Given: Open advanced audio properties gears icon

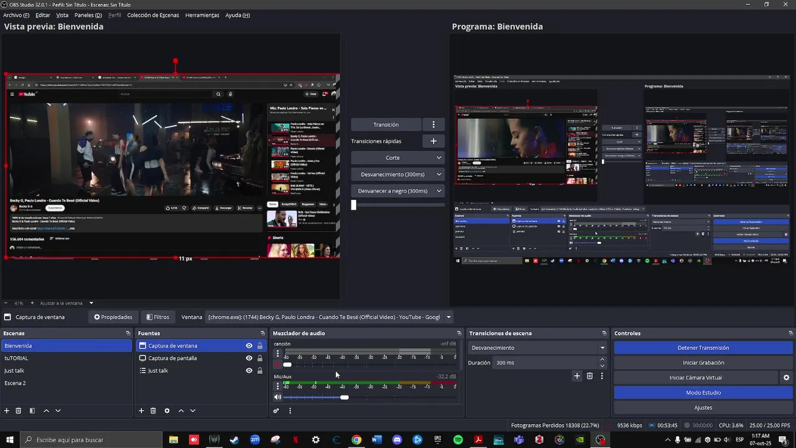Looking at the screenshot, I should (x=276, y=411).
